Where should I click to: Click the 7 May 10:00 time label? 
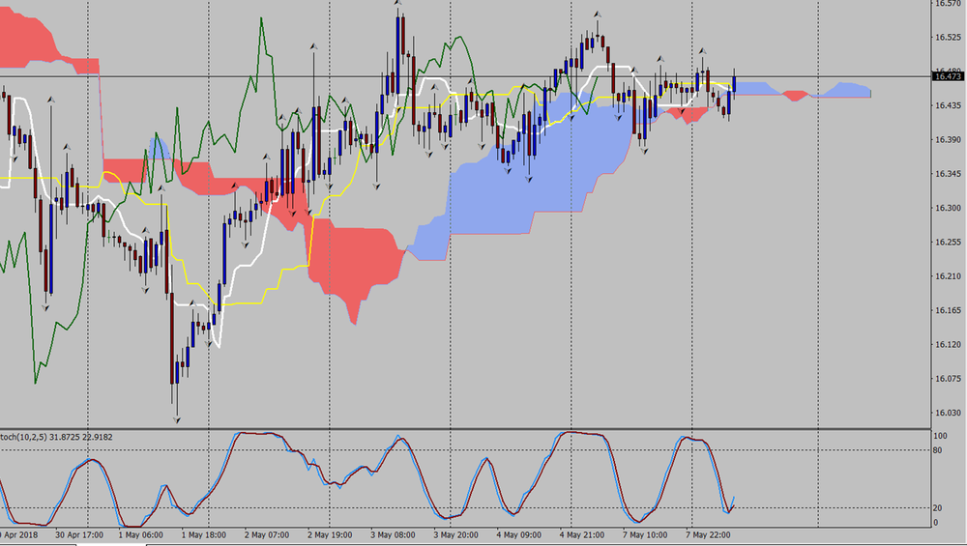644,535
